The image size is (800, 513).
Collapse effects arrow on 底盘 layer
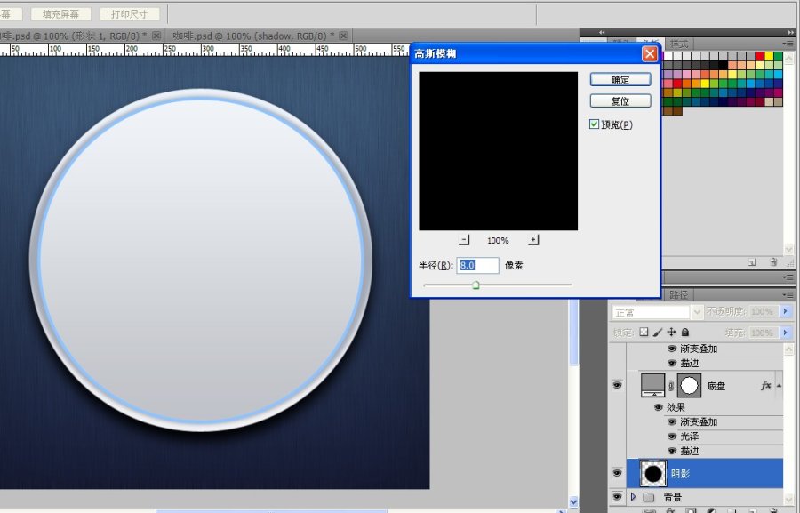pyautogui.click(x=779, y=386)
